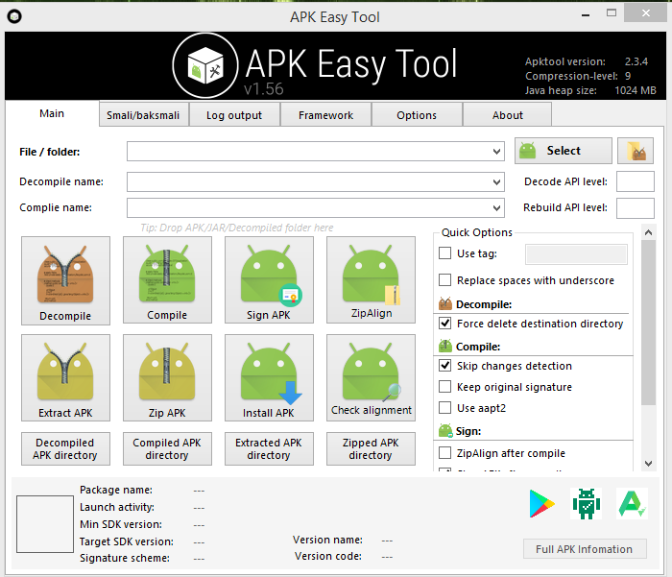Image resolution: width=672 pixels, height=577 pixels.
Task: Uncheck Skip changes detection
Action: pos(444,365)
